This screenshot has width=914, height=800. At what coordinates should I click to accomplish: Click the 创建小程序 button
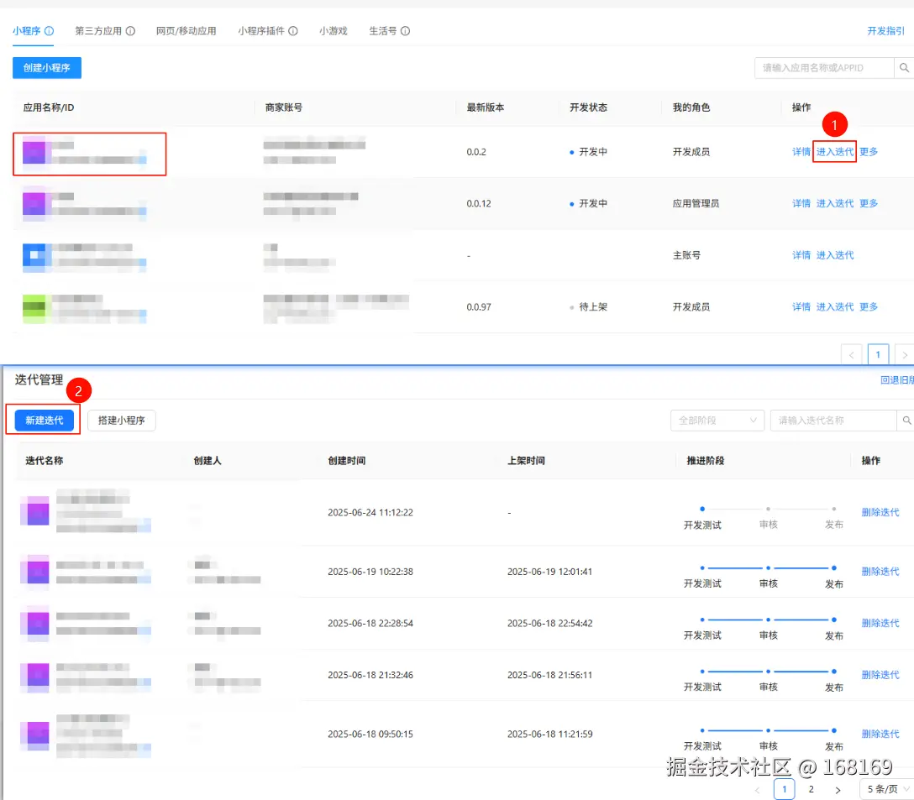(47, 68)
